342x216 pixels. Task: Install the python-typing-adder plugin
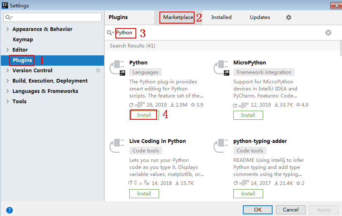click(248, 194)
